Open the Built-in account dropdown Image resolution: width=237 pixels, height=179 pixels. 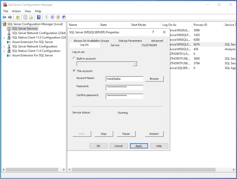135,64
